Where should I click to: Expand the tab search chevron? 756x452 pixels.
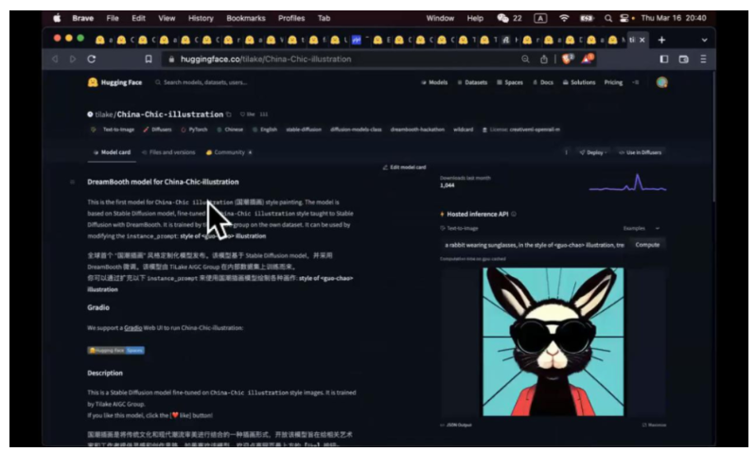[x=704, y=40]
